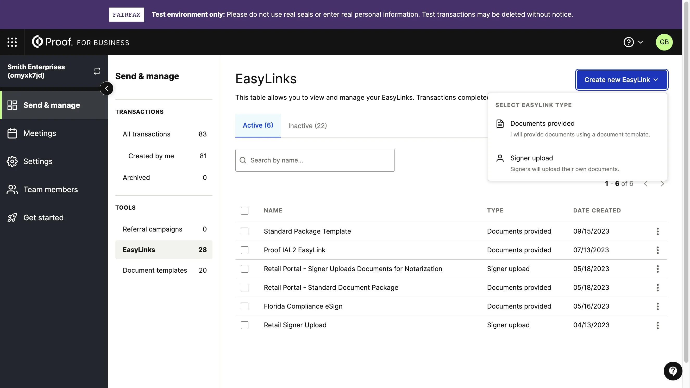Open actions menu for Proof IAL2 EasyLink
The width and height of the screenshot is (690, 388).
(657, 250)
